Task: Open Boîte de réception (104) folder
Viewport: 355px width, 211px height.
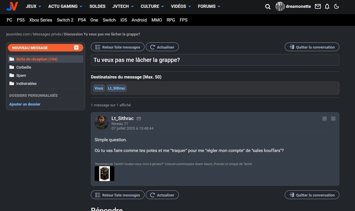Action: 46,59
